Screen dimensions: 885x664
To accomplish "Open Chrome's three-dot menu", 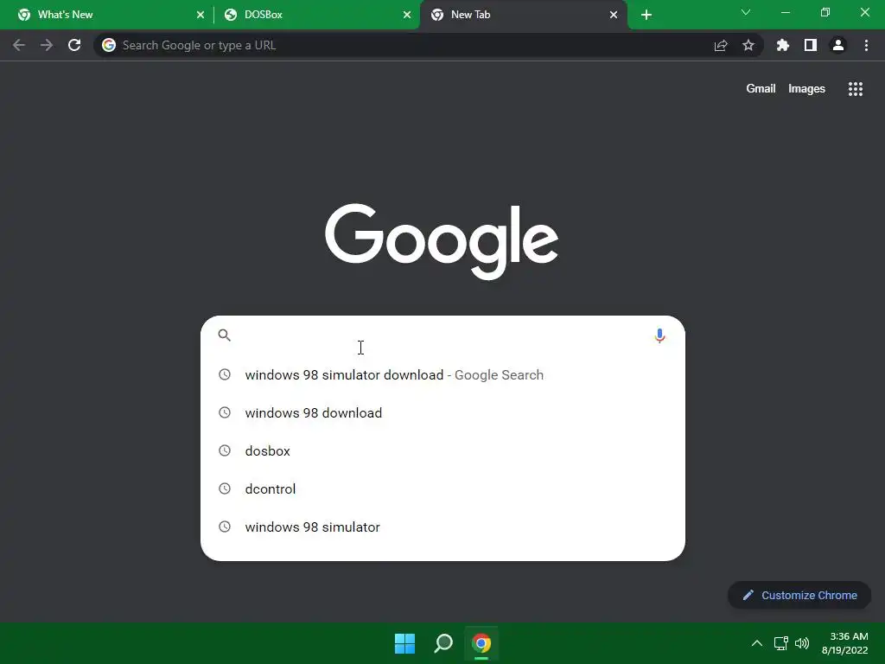I will [x=866, y=45].
